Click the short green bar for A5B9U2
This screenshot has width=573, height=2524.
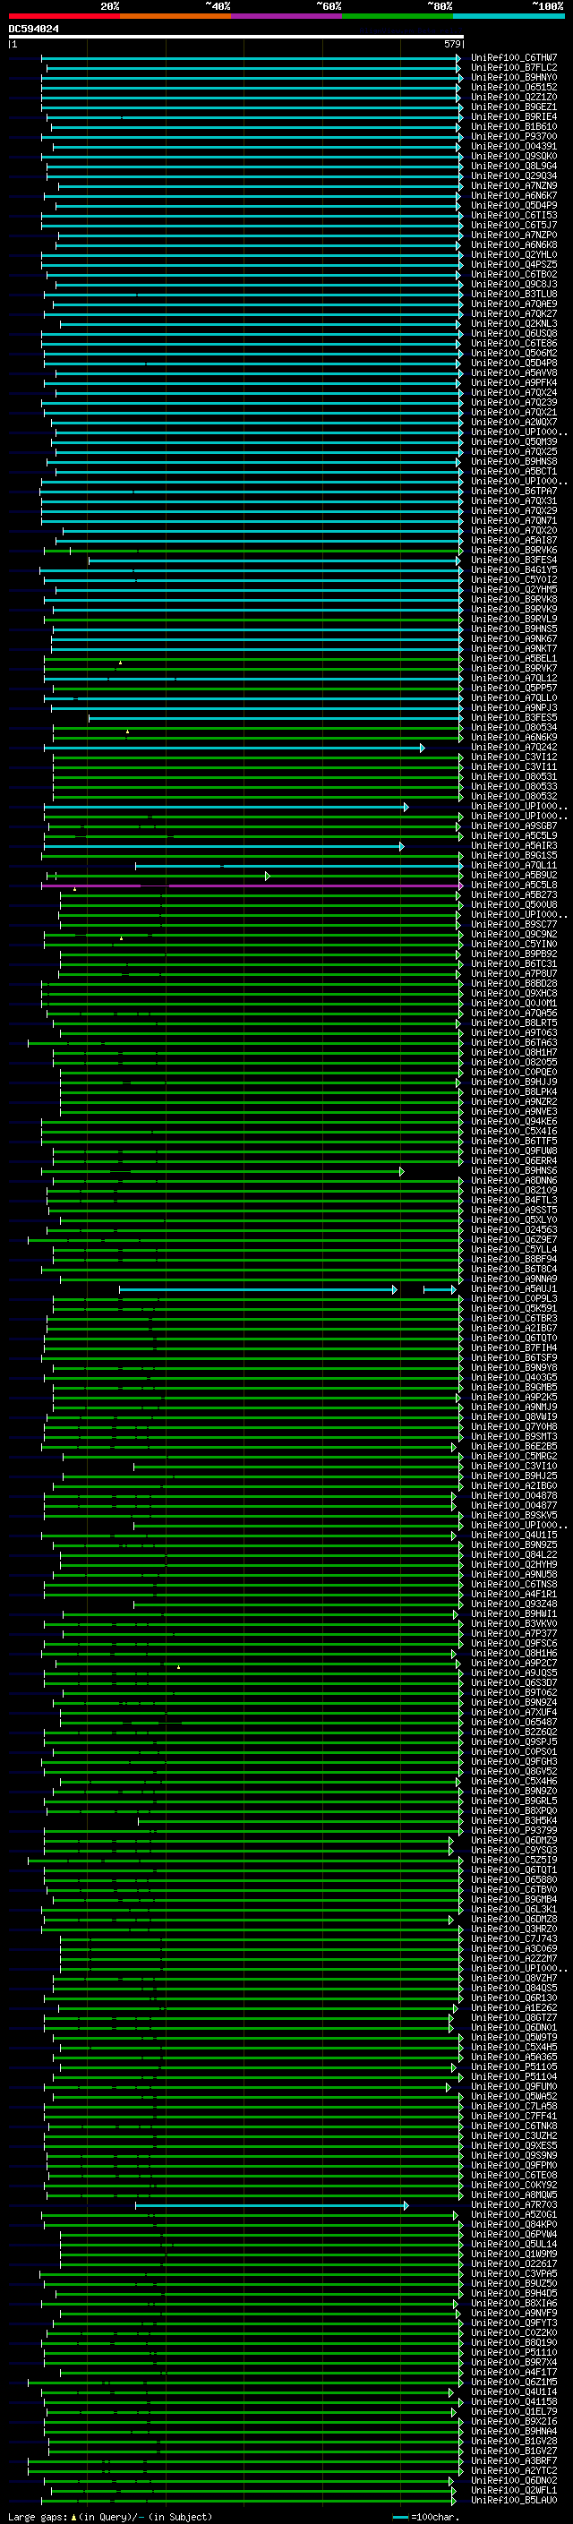coord(158,876)
